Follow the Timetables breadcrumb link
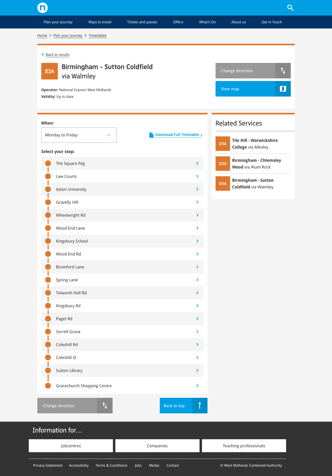 [x=98, y=35]
